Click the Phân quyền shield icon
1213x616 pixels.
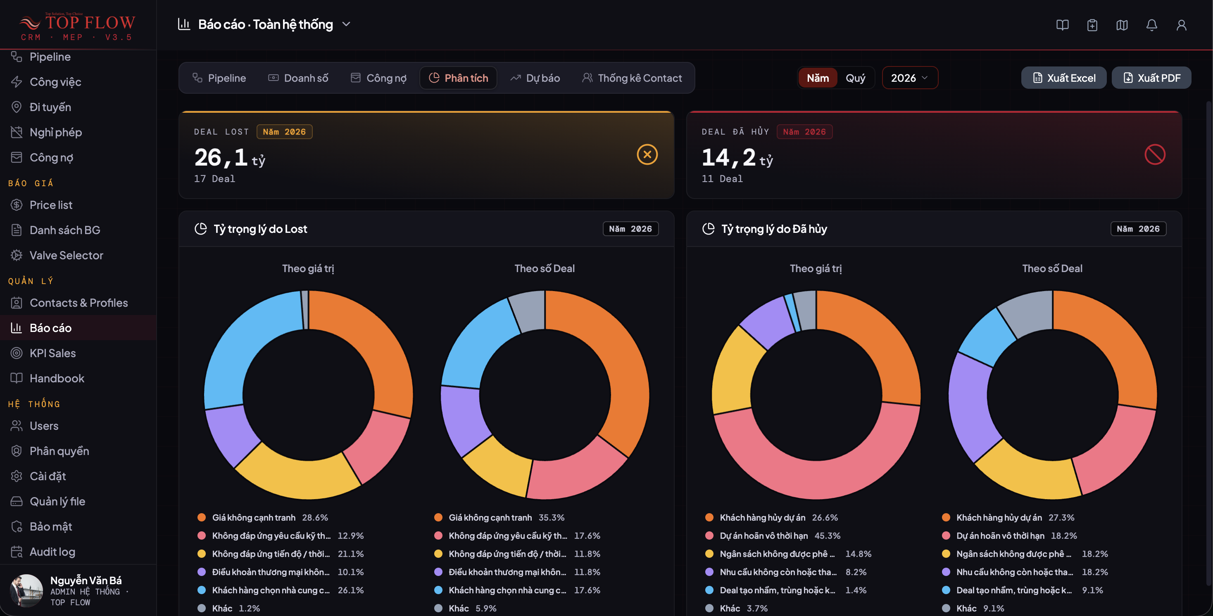(x=17, y=451)
